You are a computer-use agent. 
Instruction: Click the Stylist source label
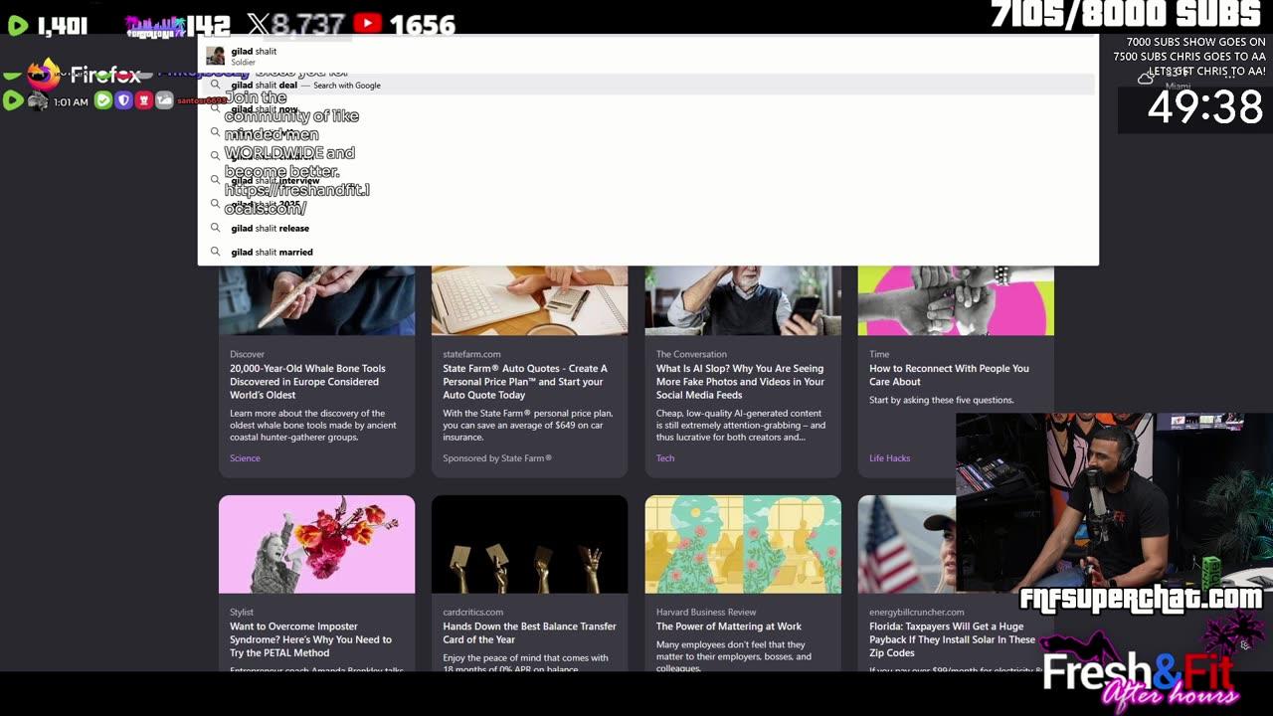click(242, 612)
